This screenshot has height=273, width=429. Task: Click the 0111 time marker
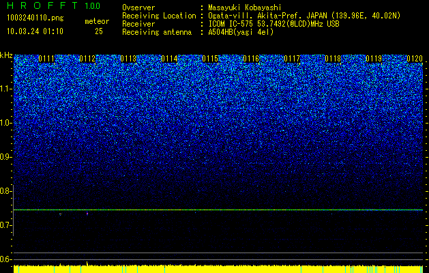click(46, 59)
